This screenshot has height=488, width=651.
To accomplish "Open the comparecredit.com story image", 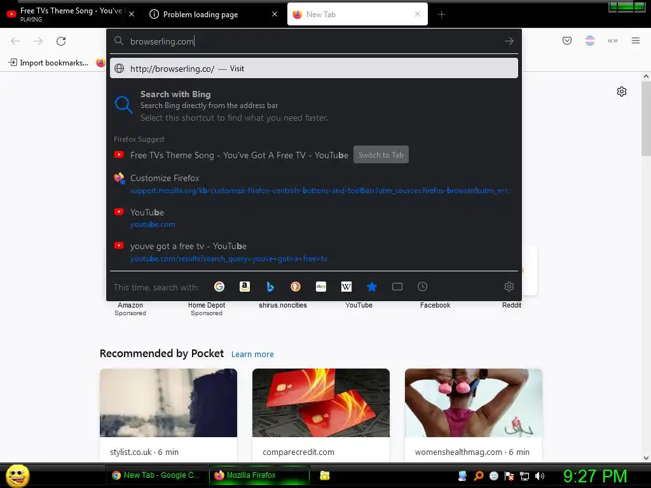I will [321, 402].
